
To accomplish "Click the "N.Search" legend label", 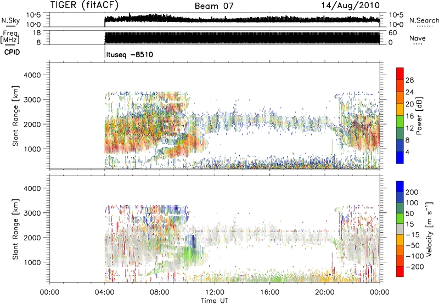I will click(424, 20).
